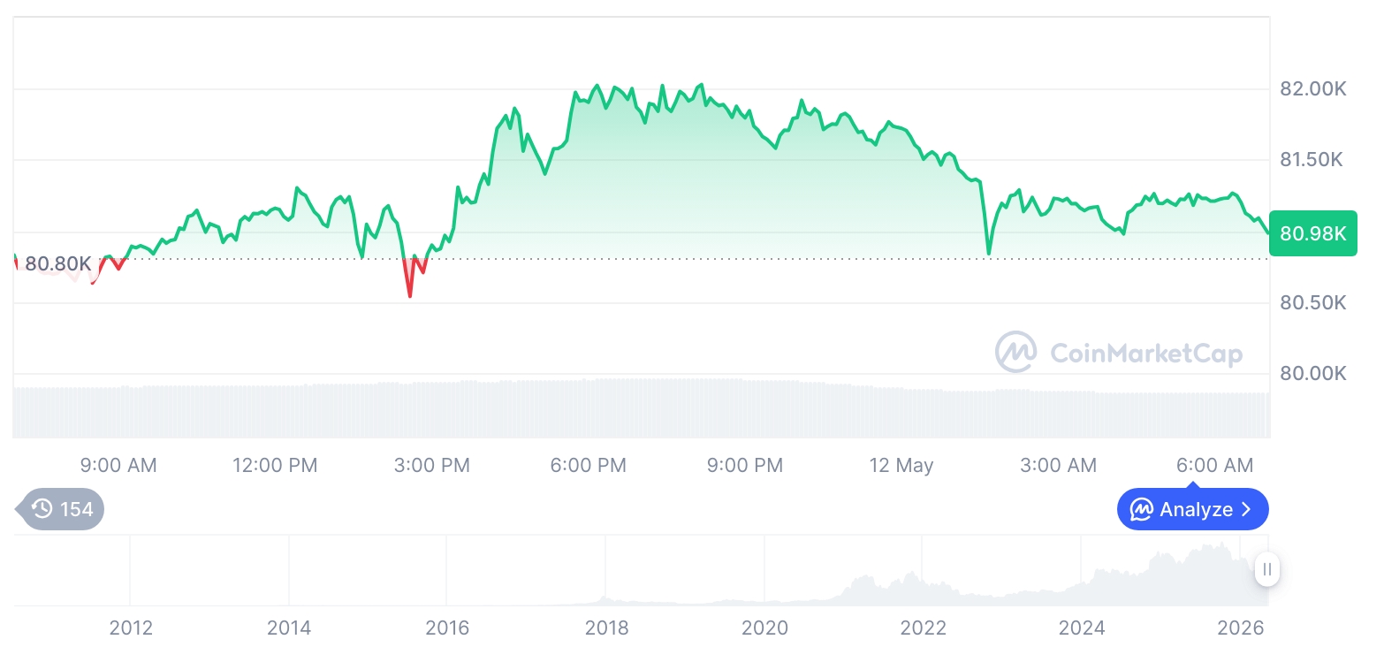Click the 80.80K open price label

click(57, 263)
